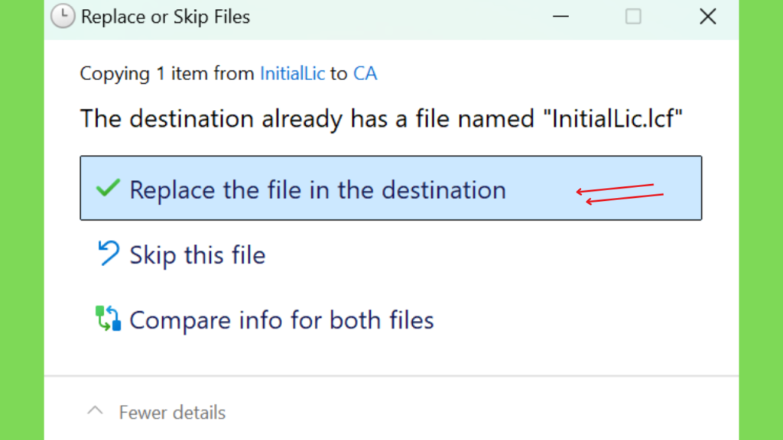
Task: Click the compare files icon
Action: (x=108, y=319)
